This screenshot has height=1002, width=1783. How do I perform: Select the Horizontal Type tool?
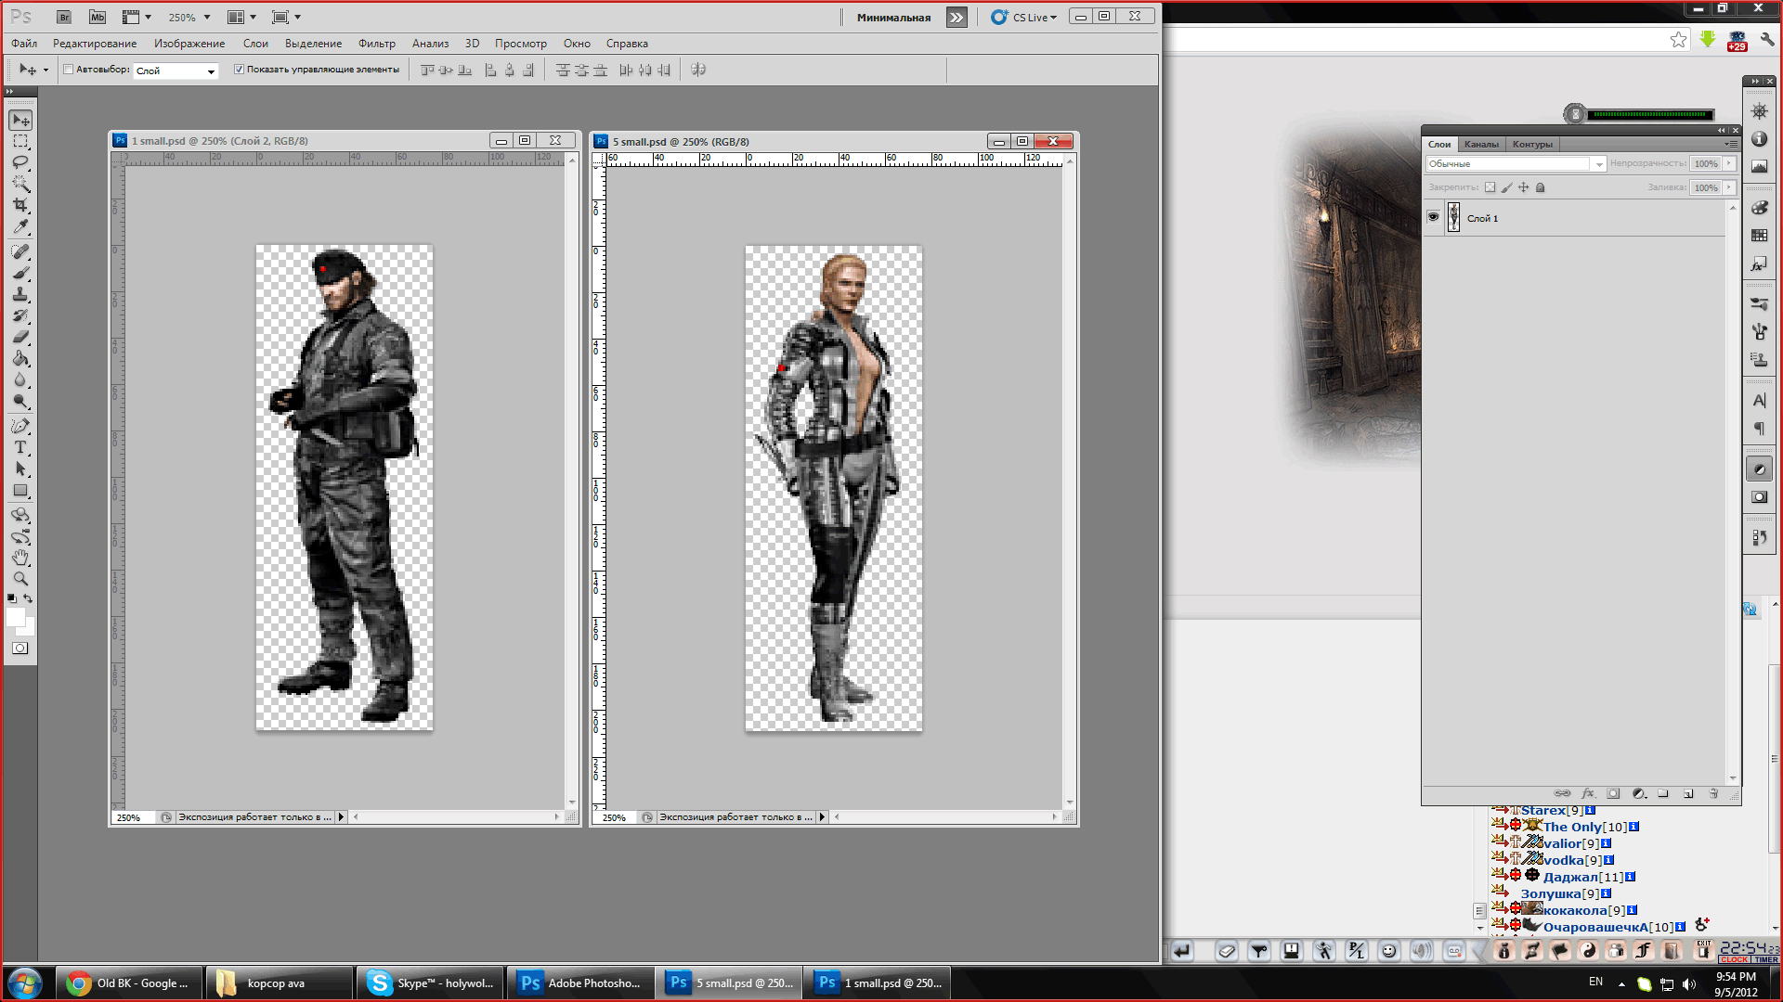point(20,447)
